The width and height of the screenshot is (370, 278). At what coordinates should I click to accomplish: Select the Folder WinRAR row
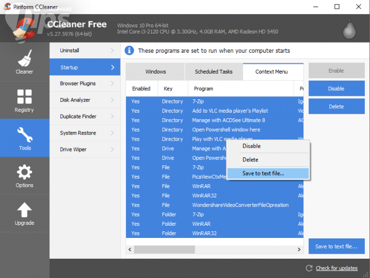pos(214,224)
